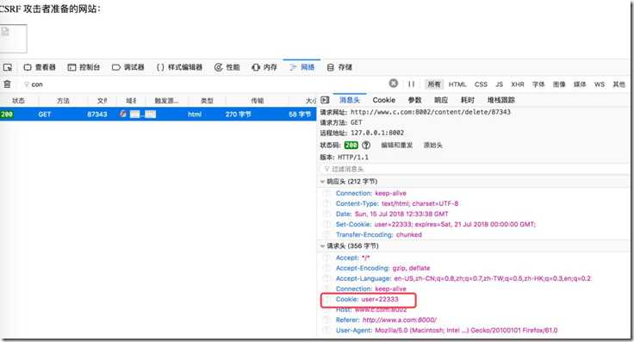Image resolution: width=634 pixels, height=342 pixels.
Task: Click the 原始头 raw headers button
Action: pyautogui.click(x=433, y=145)
